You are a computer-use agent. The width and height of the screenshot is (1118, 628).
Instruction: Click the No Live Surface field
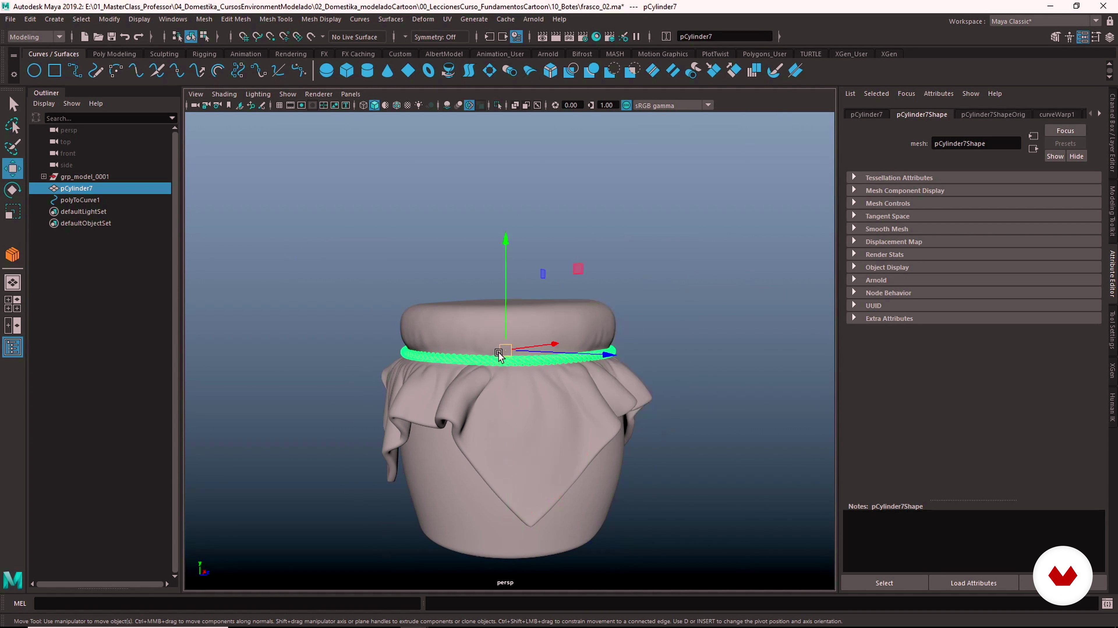pyautogui.click(x=357, y=37)
